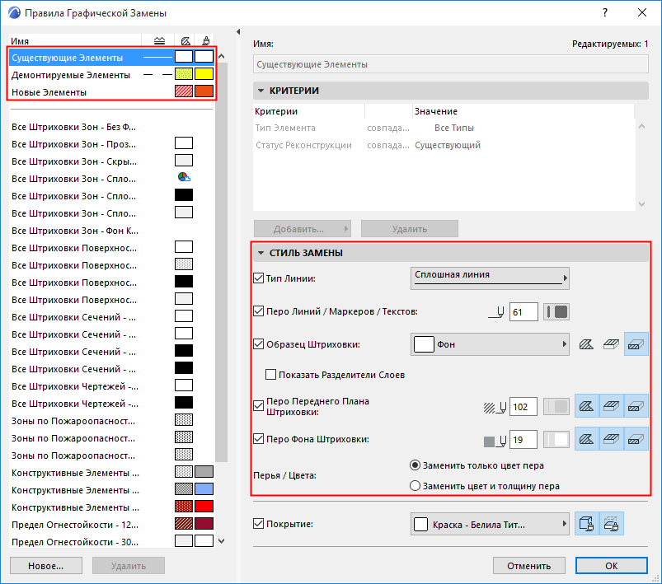Click the pen icon next to value 61
This screenshot has width=662, height=584.
(496, 312)
